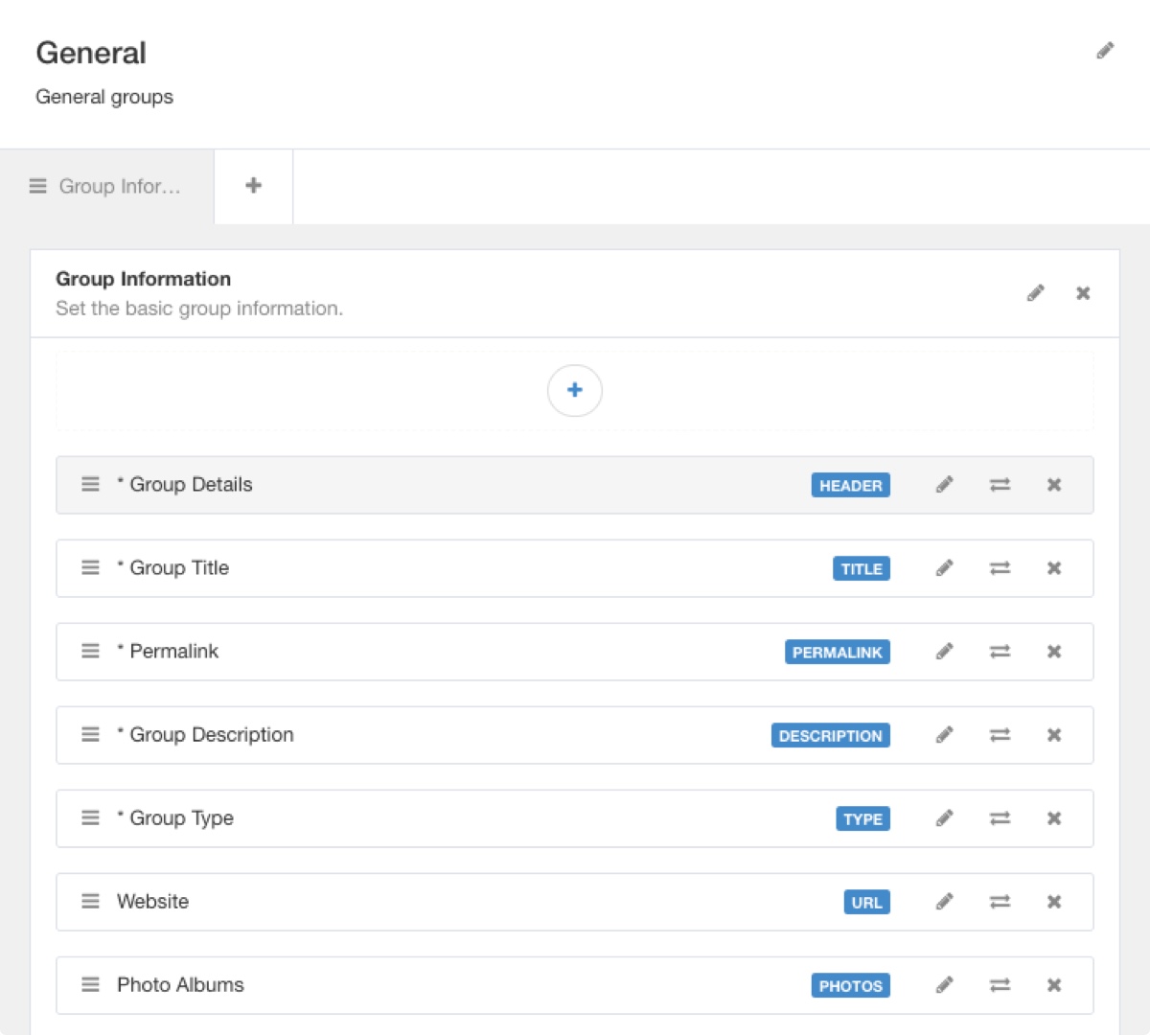The height and width of the screenshot is (1035, 1150).
Task: Remove the Permalink field
Action: (x=1054, y=652)
